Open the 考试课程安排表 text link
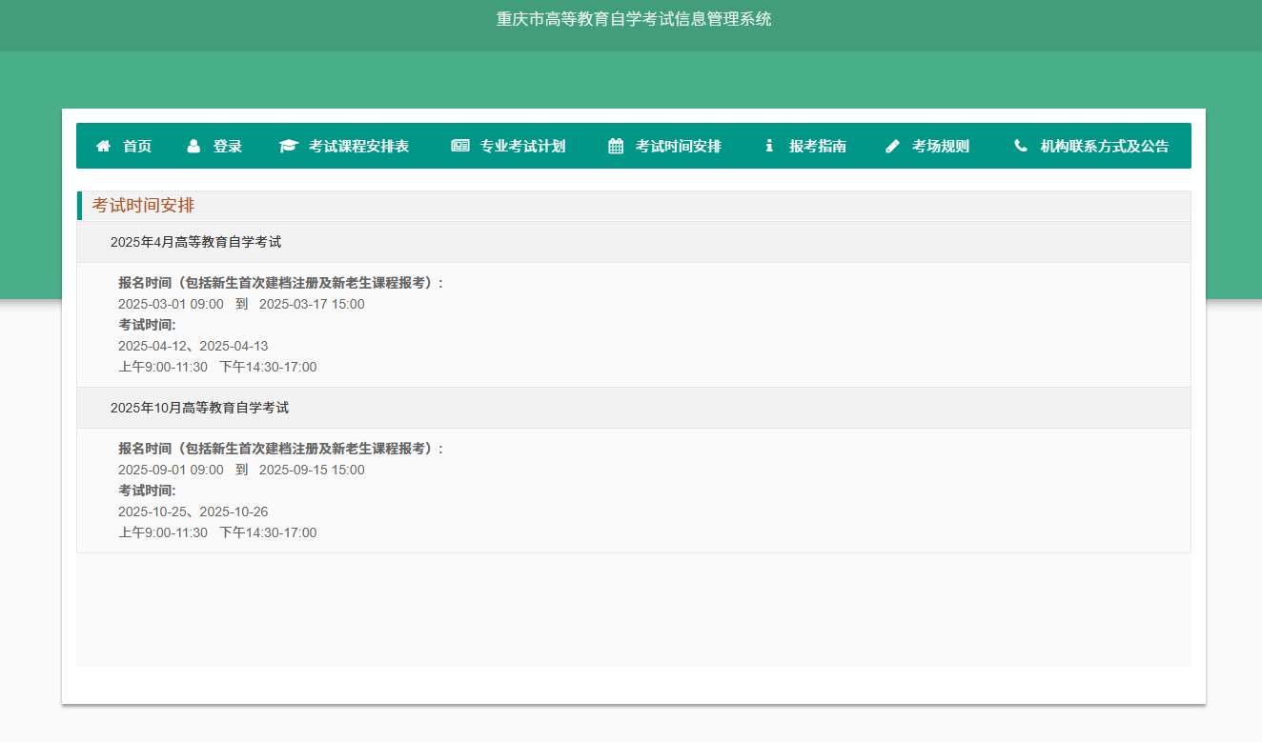1262x742 pixels. pyautogui.click(x=358, y=146)
